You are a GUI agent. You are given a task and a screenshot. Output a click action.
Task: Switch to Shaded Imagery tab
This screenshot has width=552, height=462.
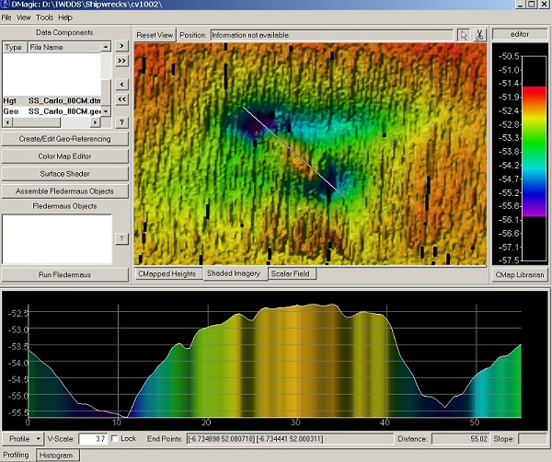(x=234, y=273)
